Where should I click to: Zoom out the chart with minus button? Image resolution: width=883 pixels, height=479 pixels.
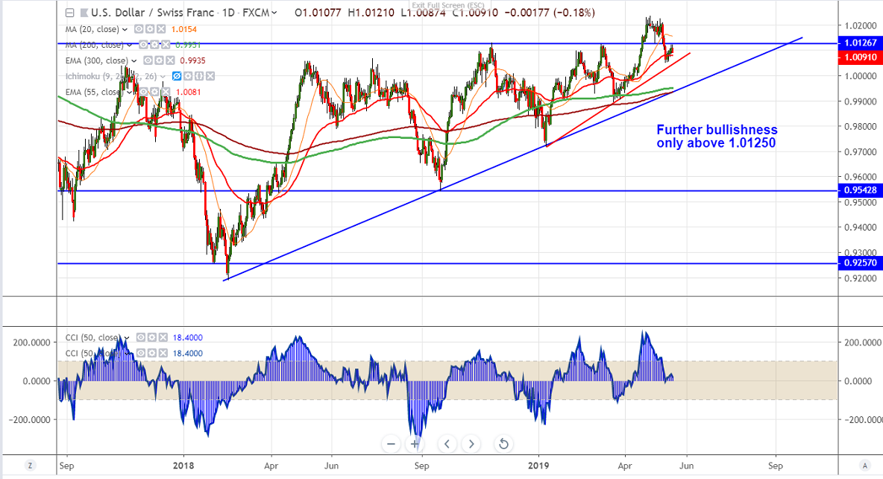391,444
